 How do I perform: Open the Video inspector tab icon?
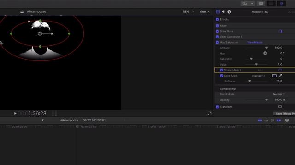pos(218,12)
